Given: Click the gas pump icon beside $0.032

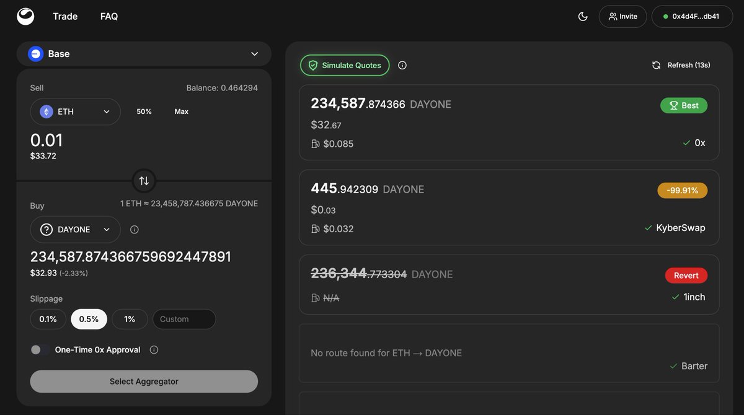Looking at the screenshot, I should pos(315,229).
